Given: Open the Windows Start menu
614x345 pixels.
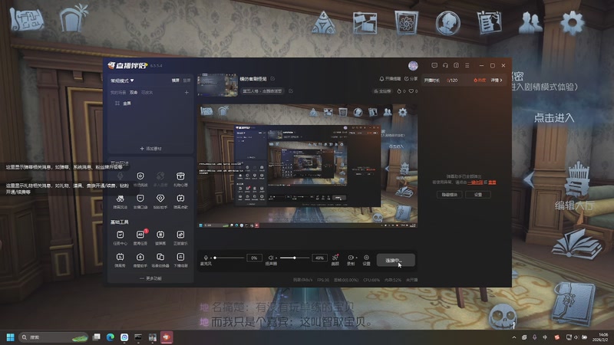Looking at the screenshot, I should tap(10, 337).
